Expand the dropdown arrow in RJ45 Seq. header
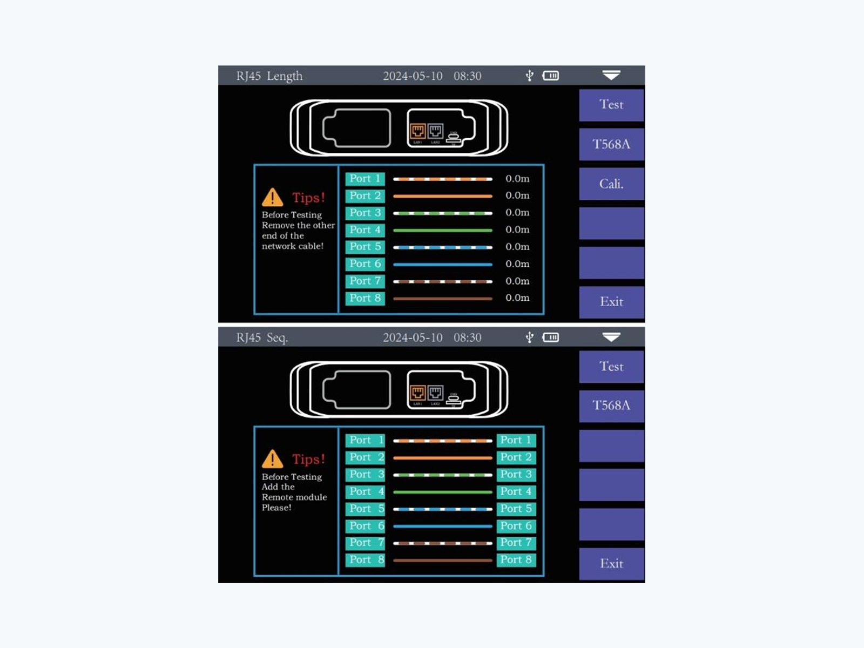The height and width of the screenshot is (648, 864). [611, 337]
